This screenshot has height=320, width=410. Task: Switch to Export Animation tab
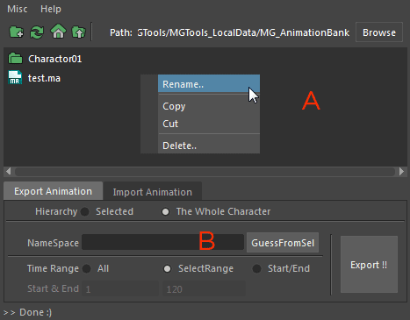(x=53, y=191)
